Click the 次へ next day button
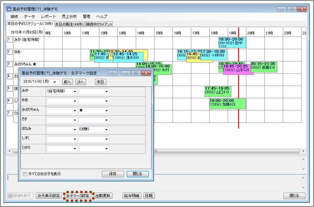This screenshot has height=207, width=314. point(80,82)
